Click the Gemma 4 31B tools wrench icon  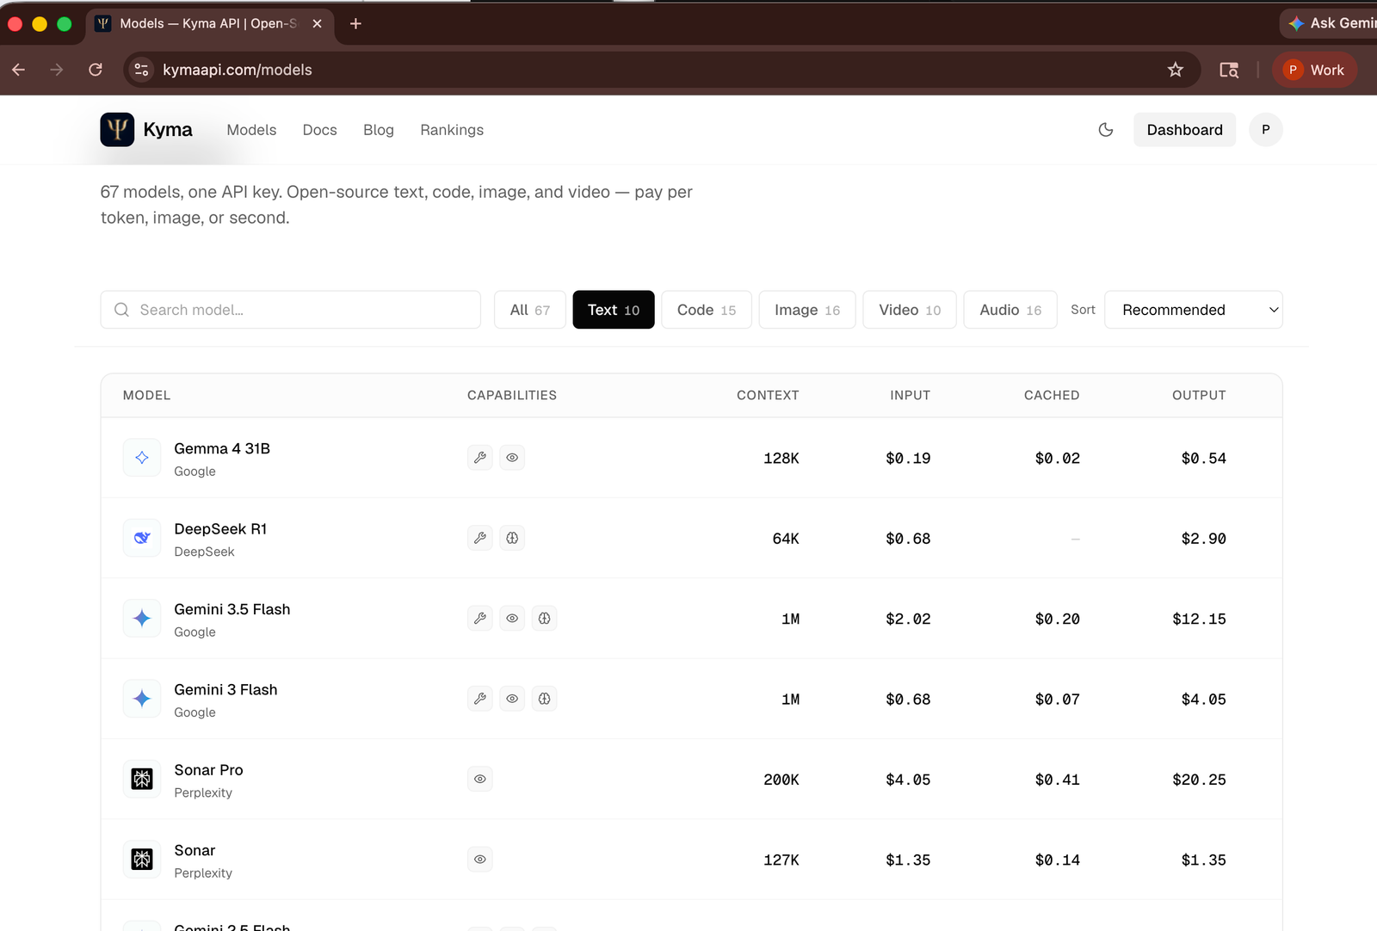pyautogui.click(x=480, y=458)
